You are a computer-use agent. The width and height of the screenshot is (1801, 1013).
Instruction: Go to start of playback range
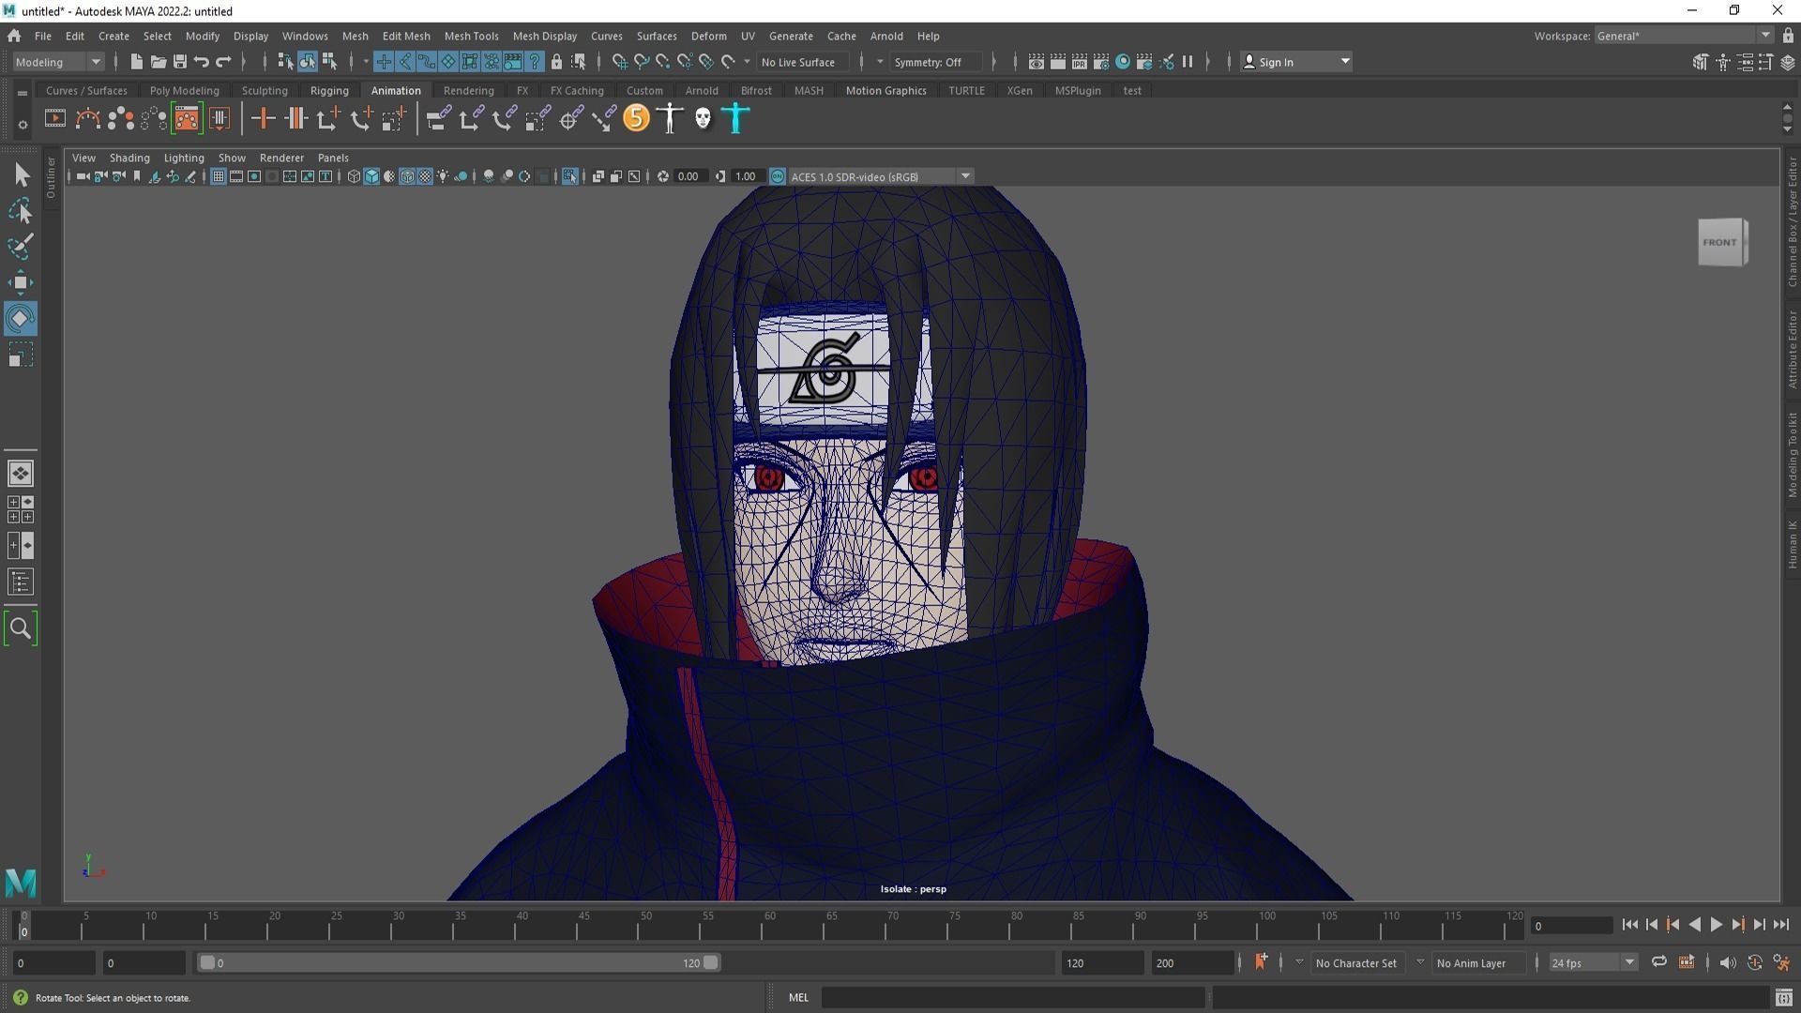click(1629, 925)
